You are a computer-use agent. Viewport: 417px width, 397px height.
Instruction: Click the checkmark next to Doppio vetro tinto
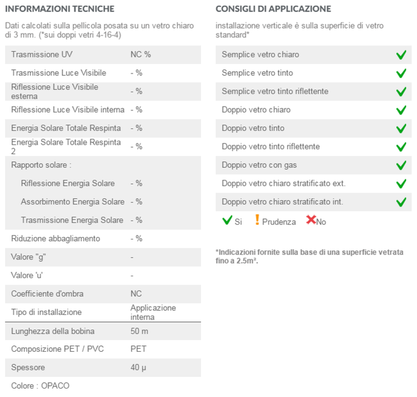click(x=401, y=128)
